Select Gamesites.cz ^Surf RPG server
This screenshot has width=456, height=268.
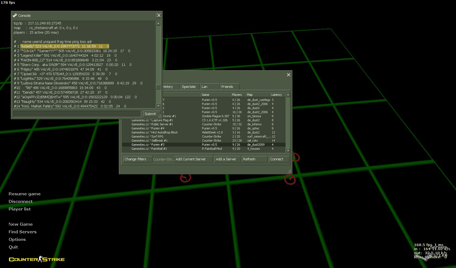point(204,136)
